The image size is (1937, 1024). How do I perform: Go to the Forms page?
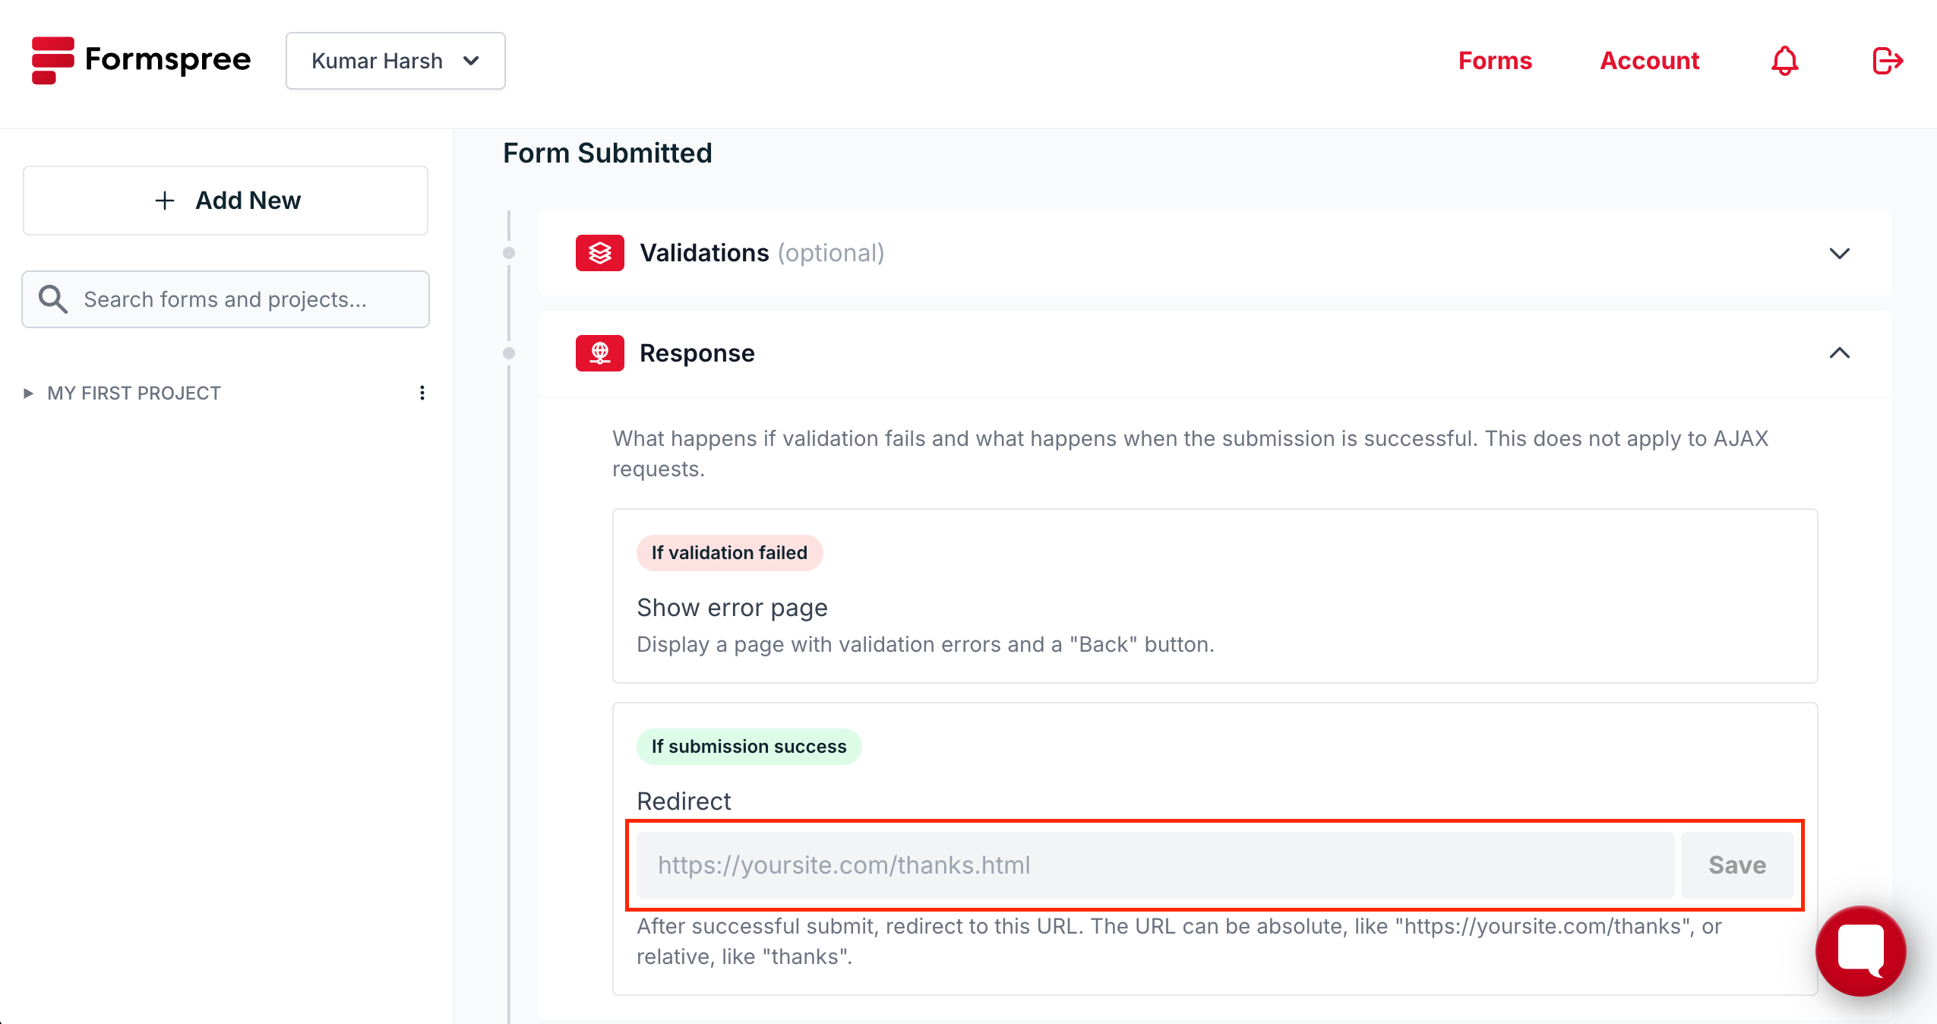pos(1495,61)
